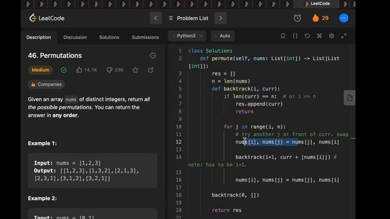This screenshot has height=219, width=390.
Task: Click 'Example 2:' heading
Action: (x=42, y=198)
